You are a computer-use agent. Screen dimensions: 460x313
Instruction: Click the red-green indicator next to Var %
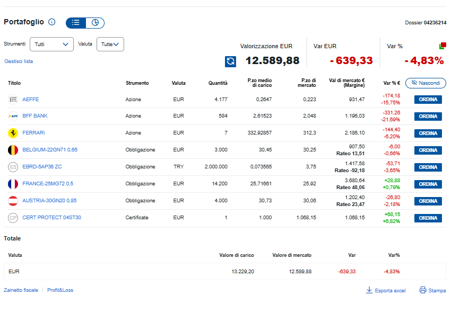tap(442, 46)
